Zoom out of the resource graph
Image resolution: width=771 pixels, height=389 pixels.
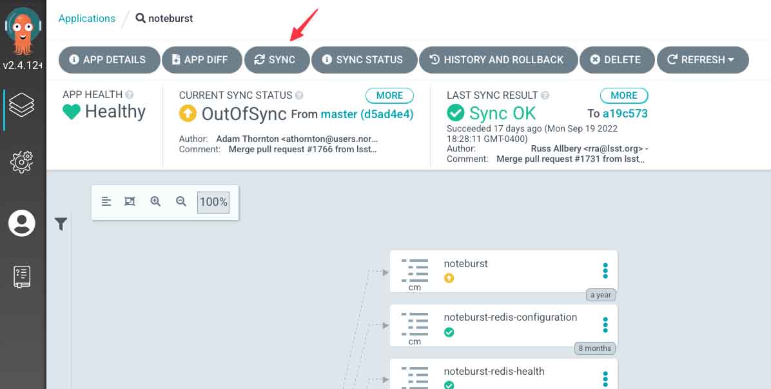pyautogui.click(x=181, y=201)
